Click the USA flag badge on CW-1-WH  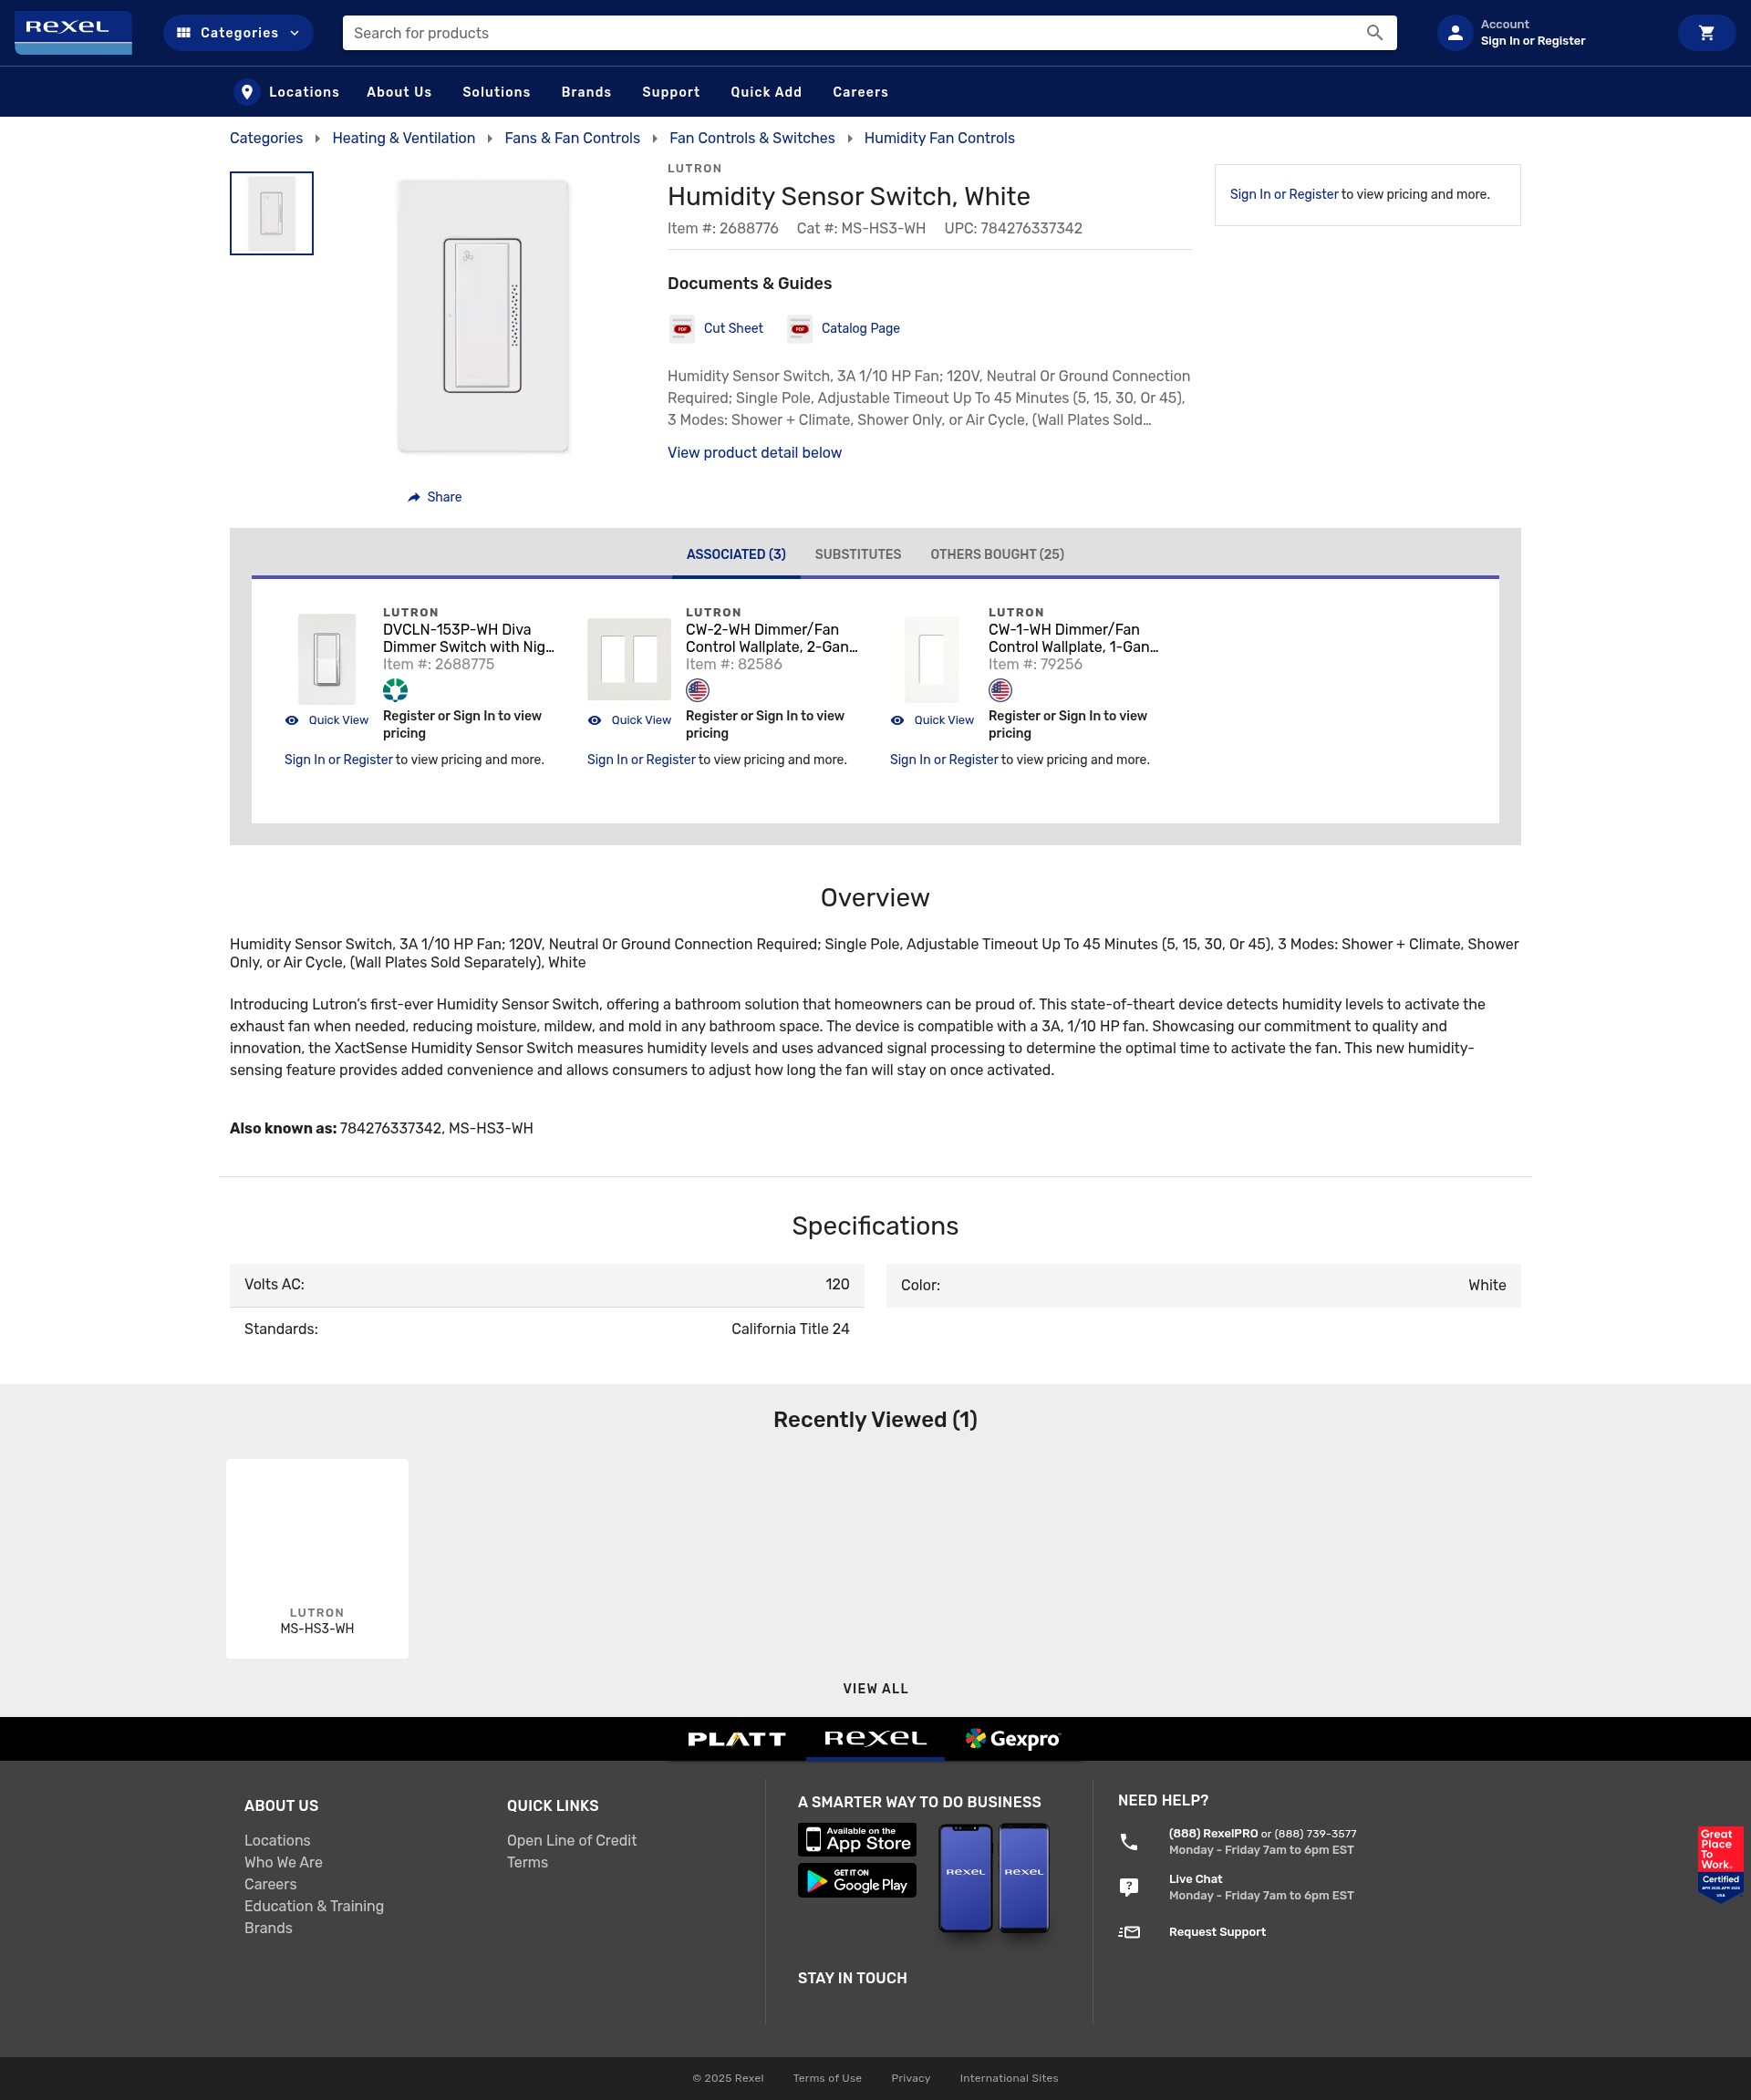1000,690
